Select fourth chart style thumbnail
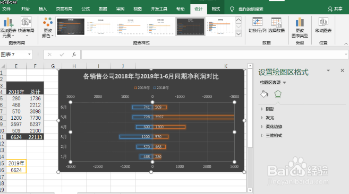The height and width of the screenshot is (194, 349). pyautogui.click(x=160, y=27)
